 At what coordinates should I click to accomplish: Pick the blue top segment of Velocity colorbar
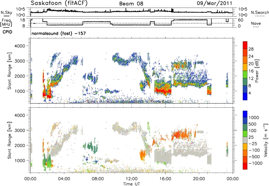[245, 114]
